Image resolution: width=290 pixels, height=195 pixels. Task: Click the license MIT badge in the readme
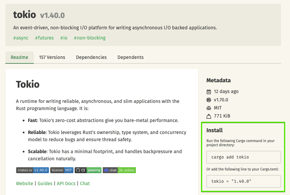click(62, 170)
